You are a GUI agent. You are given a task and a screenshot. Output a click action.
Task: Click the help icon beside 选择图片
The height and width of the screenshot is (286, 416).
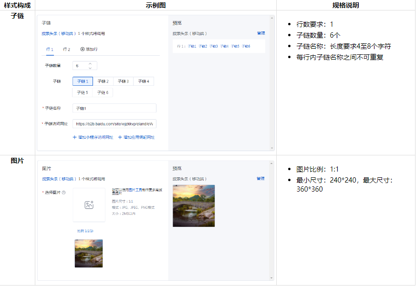tap(63, 192)
